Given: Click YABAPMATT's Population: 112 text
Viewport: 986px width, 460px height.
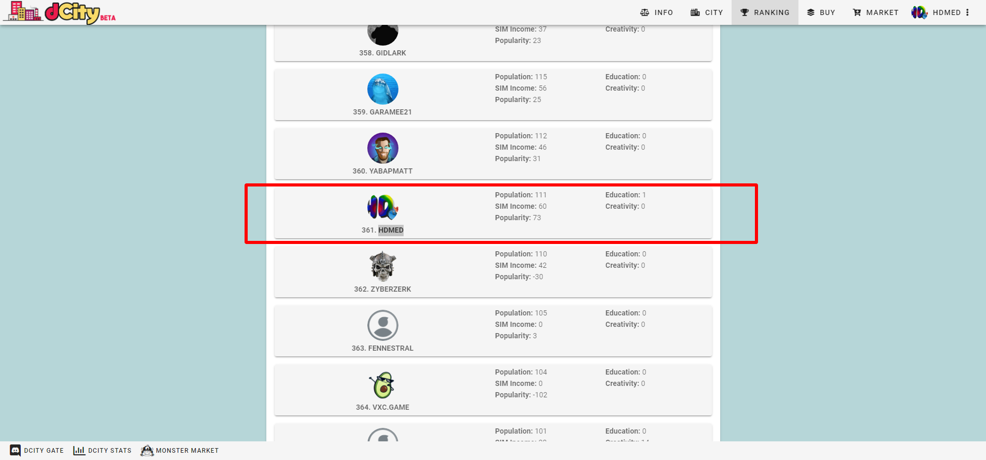Looking at the screenshot, I should [521, 136].
